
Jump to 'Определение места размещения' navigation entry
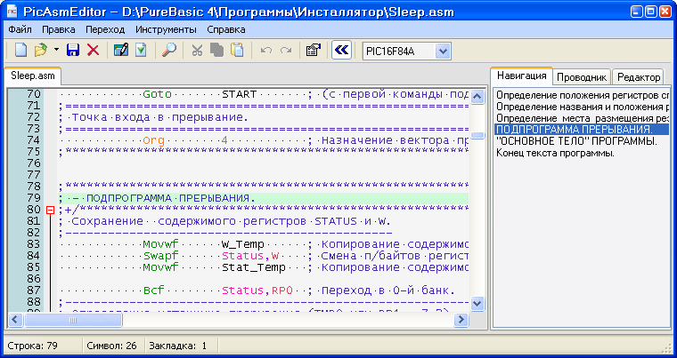tap(583, 118)
